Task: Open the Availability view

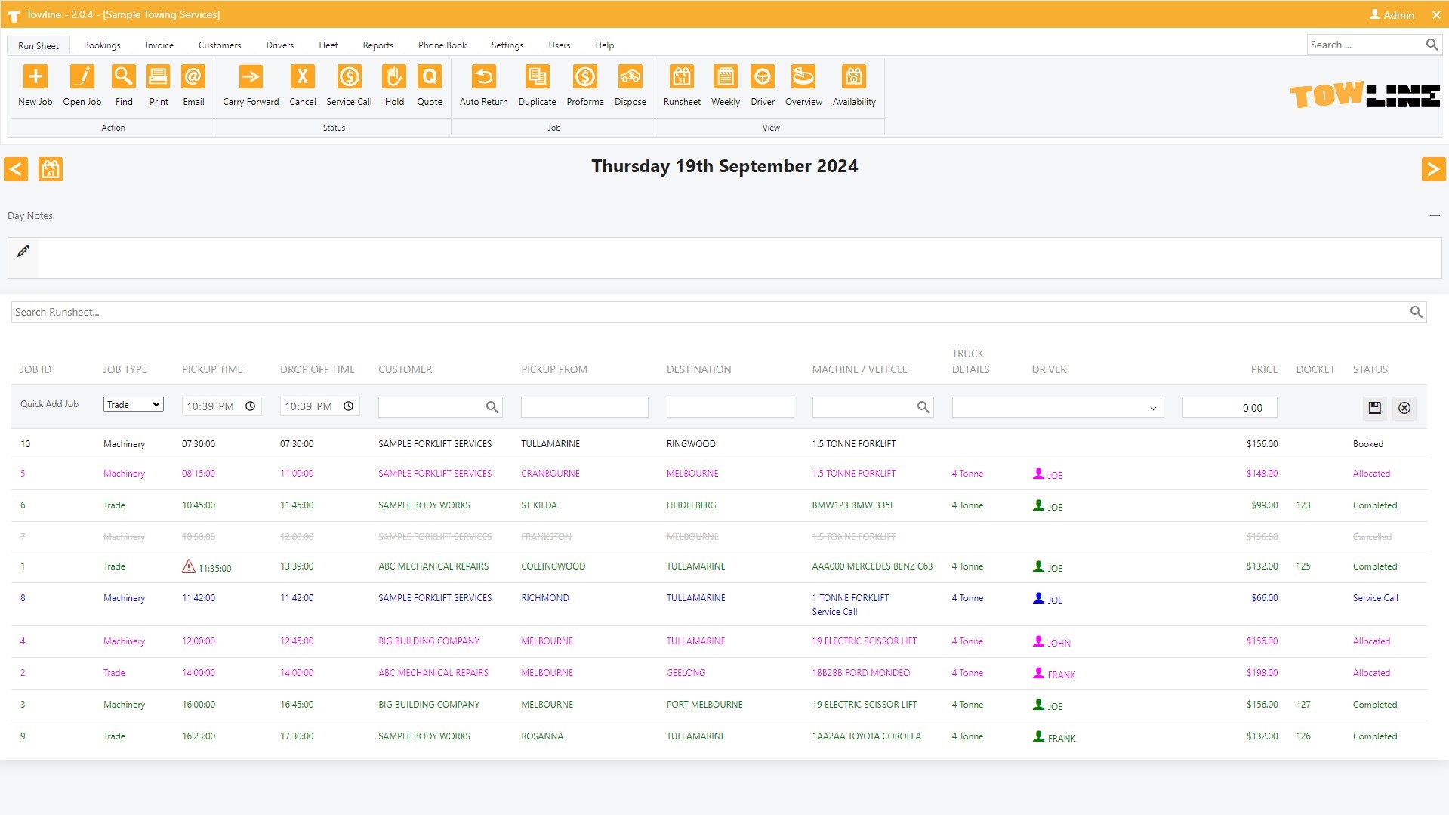Action: [x=853, y=77]
